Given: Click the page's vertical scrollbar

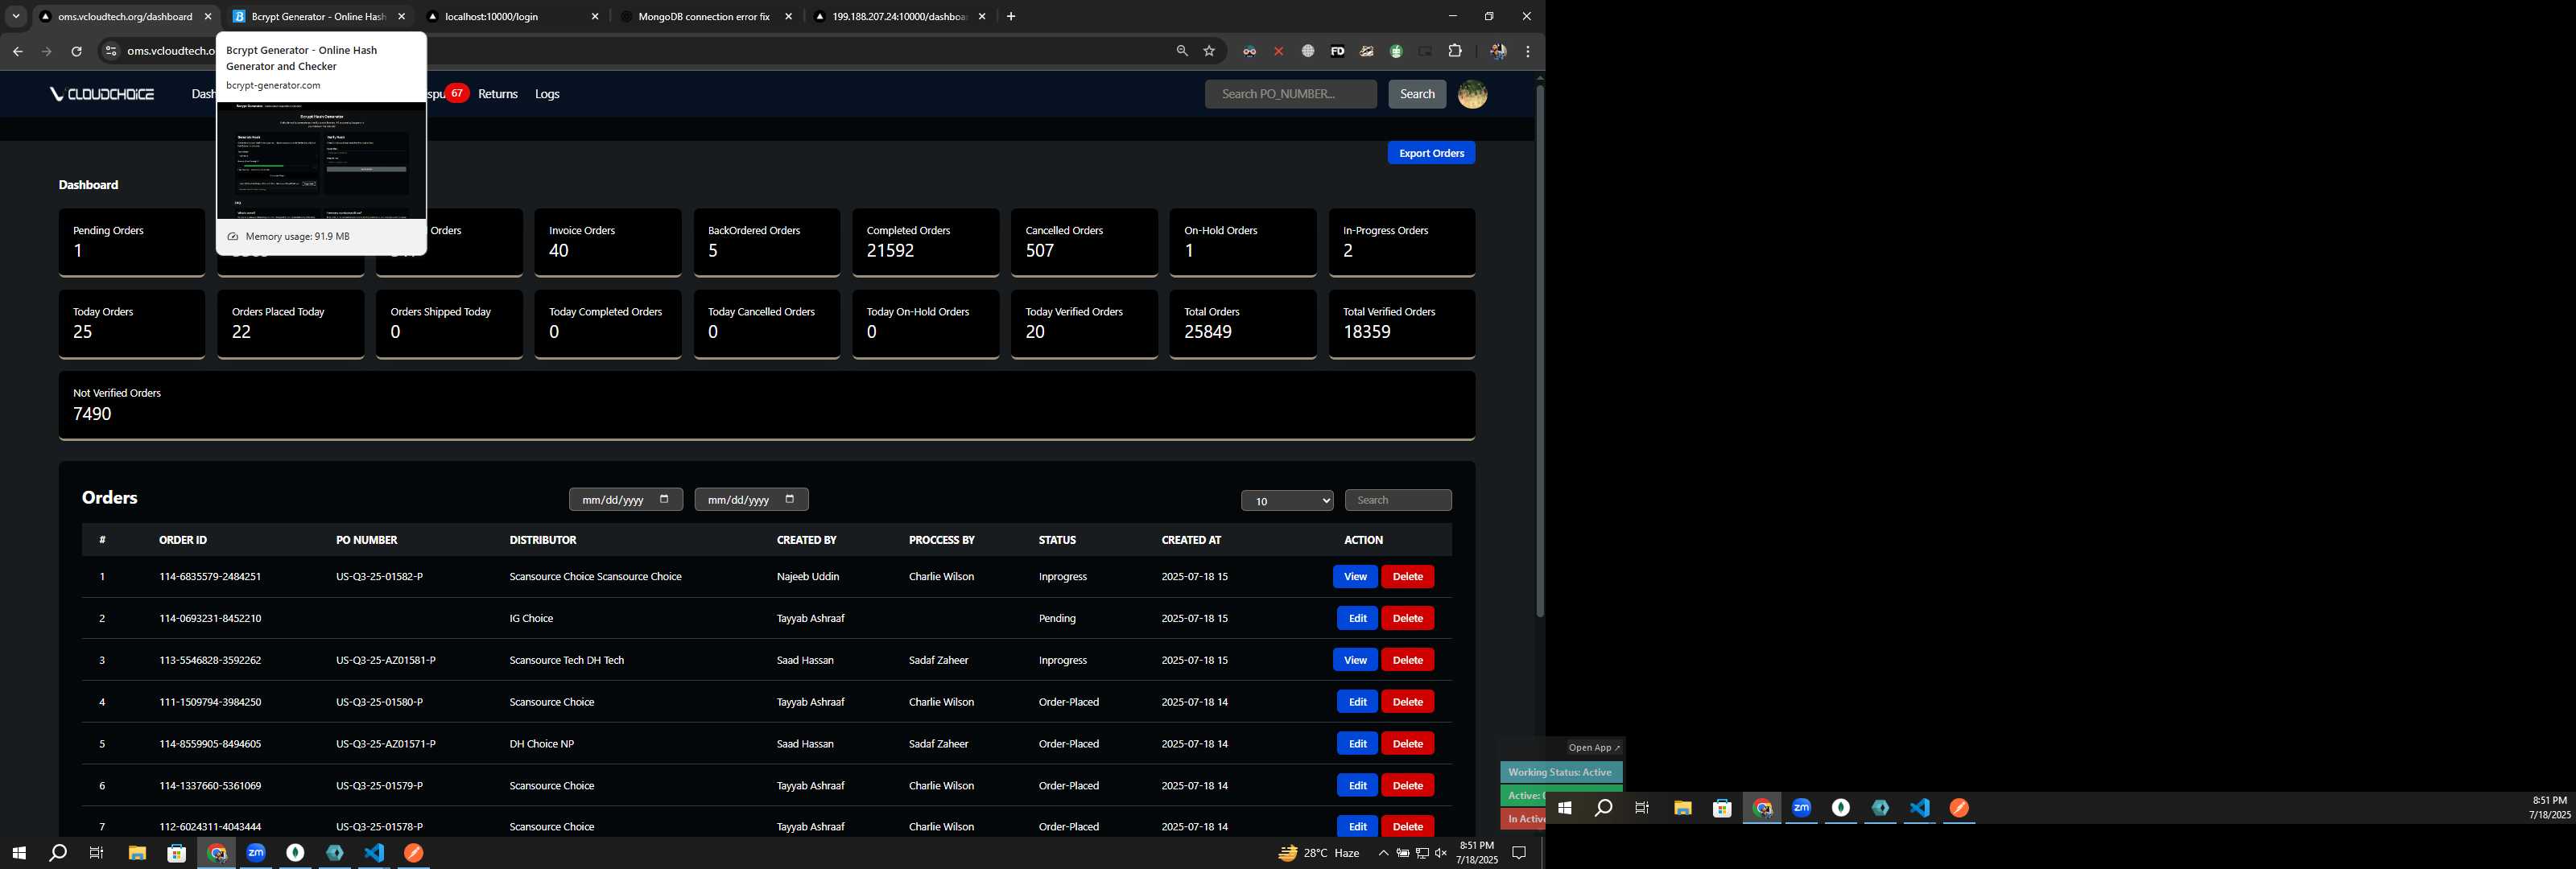Looking at the screenshot, I should coord(1540,350).
